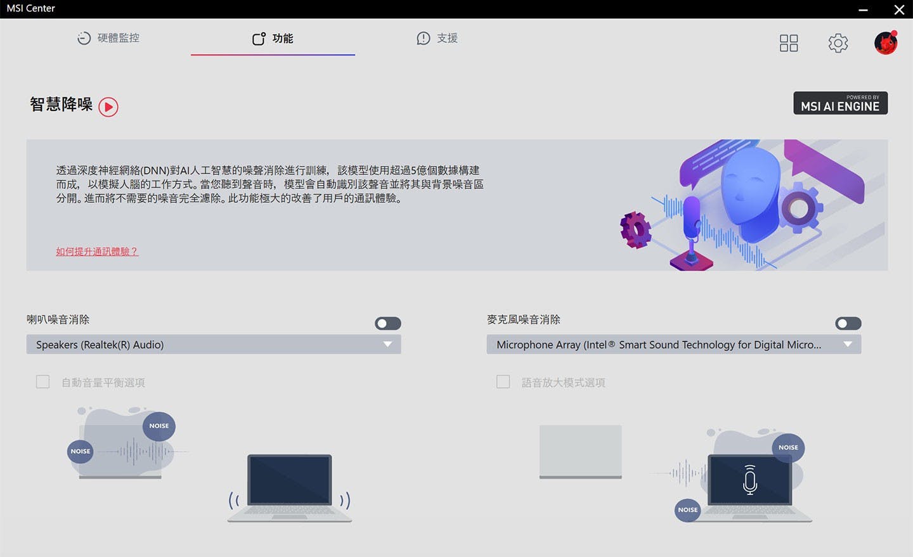Open the 如何提升通訊體驗？ link
913x557 pixels.
[x=97, y=252]
